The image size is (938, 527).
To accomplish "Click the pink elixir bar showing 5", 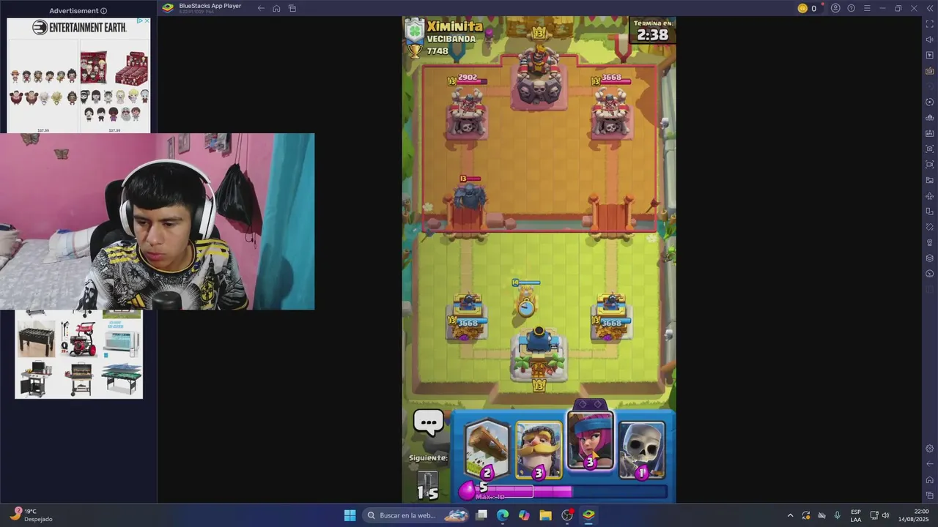I will click(563, 490).
